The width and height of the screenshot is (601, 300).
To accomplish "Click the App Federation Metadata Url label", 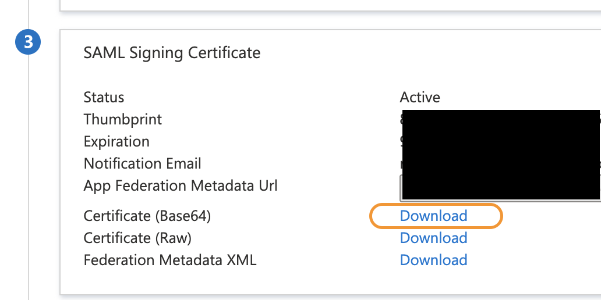I will coord(181,186).
